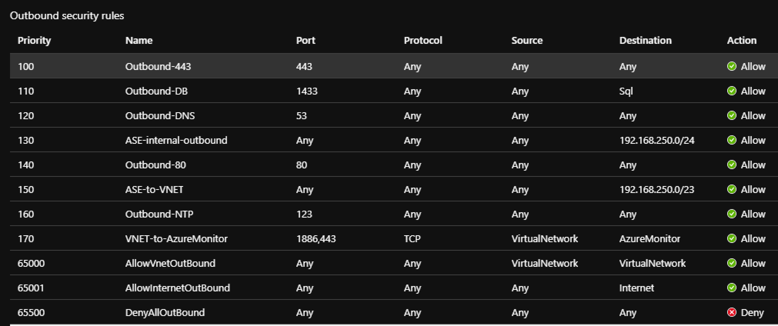
Task: Click the Allow icon on ASE-internal-outbound row
Action: [x=731, y=140]
